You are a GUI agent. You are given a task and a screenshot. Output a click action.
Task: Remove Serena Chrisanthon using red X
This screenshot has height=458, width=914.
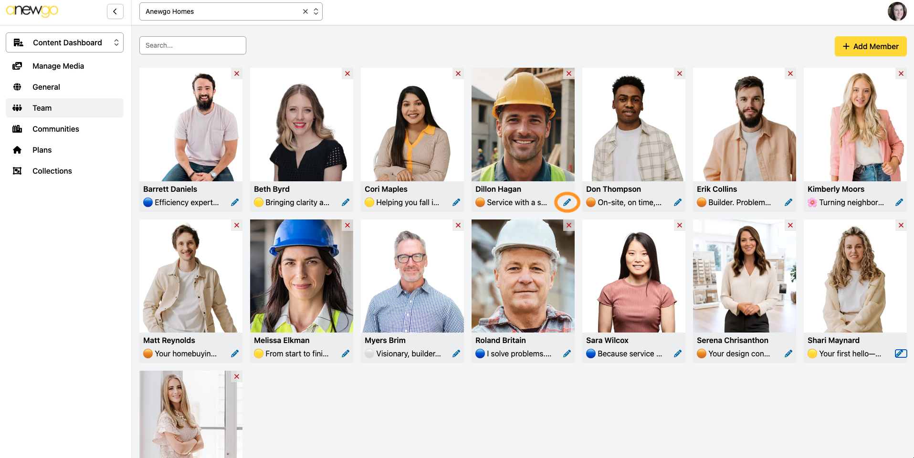(790, 225)
